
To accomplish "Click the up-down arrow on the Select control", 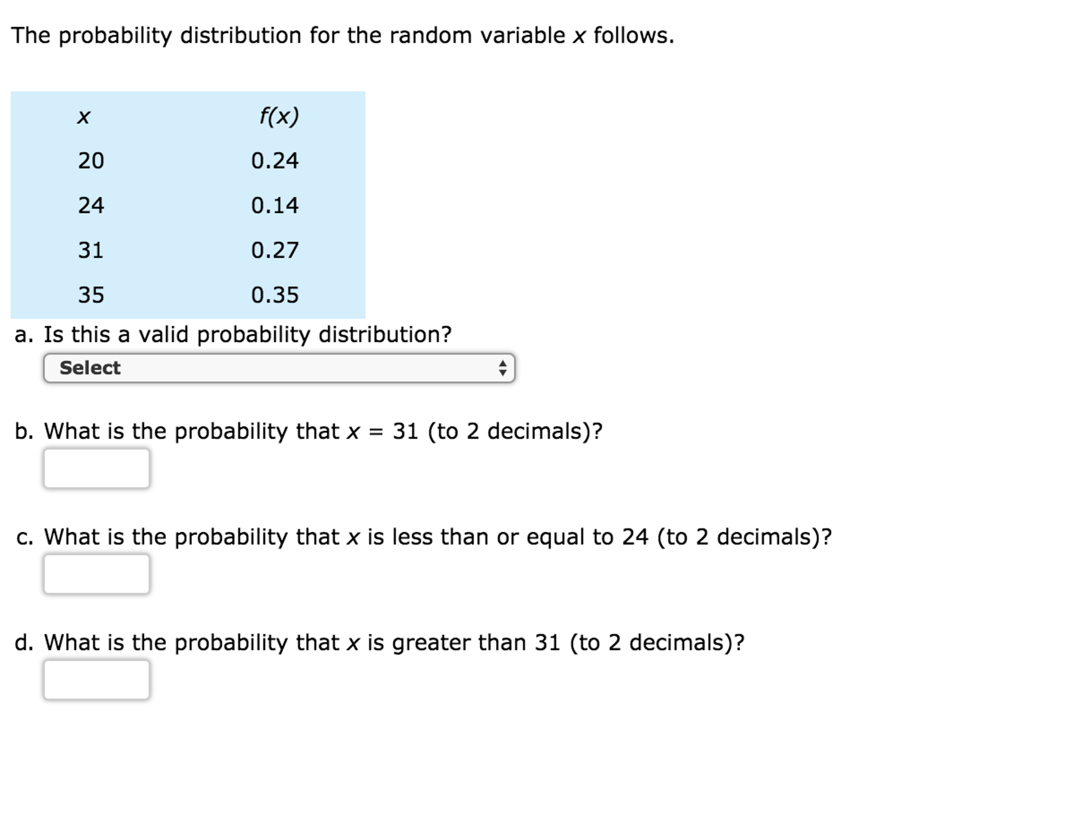I will coord(502,369).
